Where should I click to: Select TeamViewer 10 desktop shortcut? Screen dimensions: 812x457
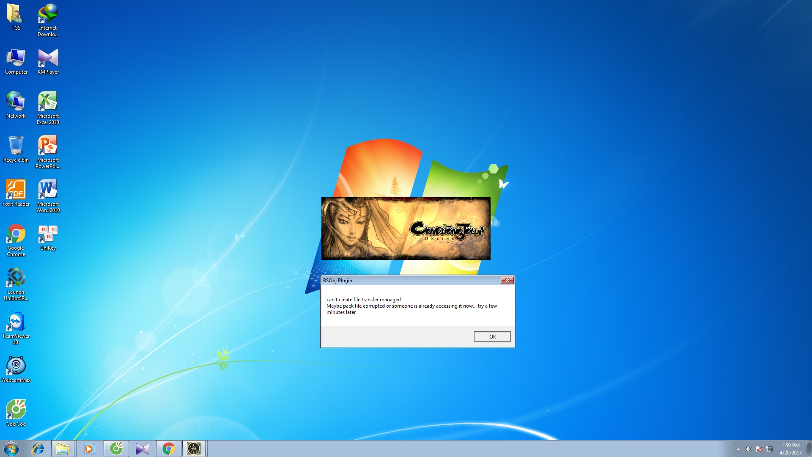click(16, 328)
